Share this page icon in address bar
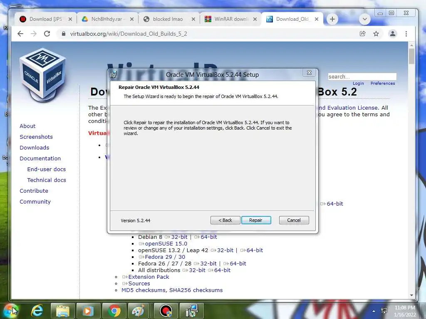 362,34
